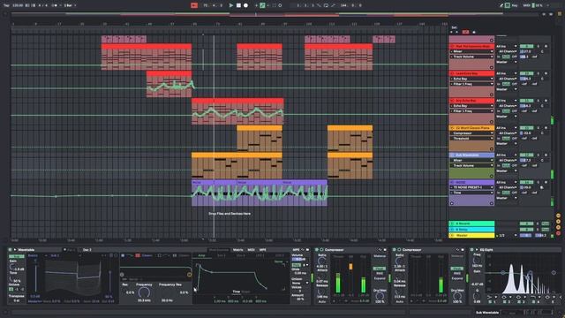565x318 pixels.
Task: Open EQ Eight band 2 filter type dropdown
Action: point(506,297)
